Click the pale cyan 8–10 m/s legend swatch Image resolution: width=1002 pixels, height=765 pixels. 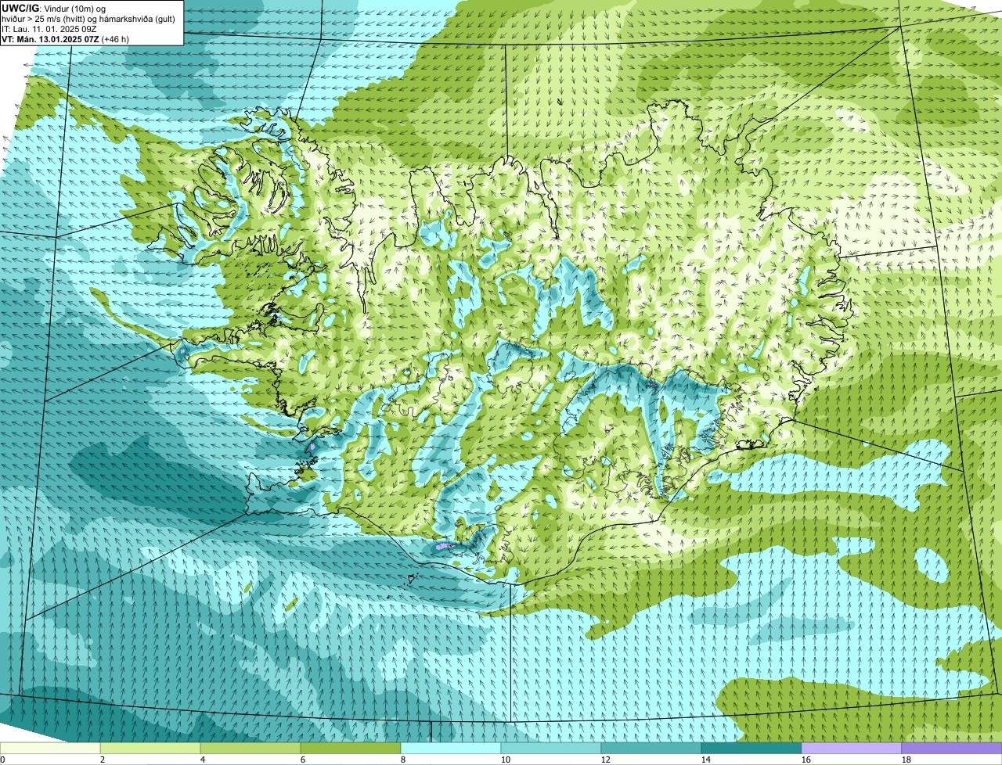[451, 749]
